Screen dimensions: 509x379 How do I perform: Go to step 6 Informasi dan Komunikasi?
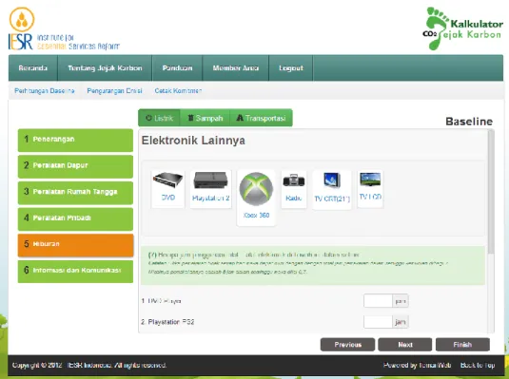coord(75,271)
